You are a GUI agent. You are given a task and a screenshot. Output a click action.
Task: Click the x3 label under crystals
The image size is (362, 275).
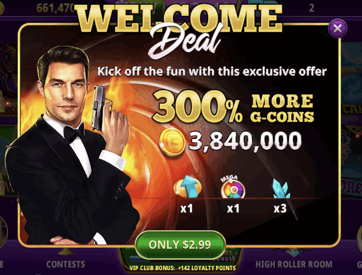coord(280,209)
